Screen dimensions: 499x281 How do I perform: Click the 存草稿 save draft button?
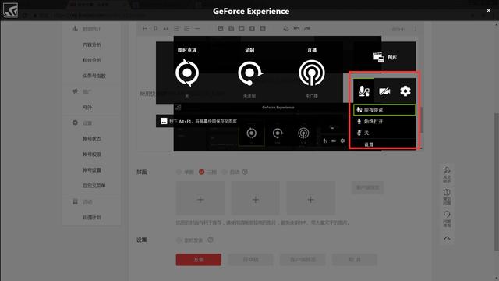point(250,260)
